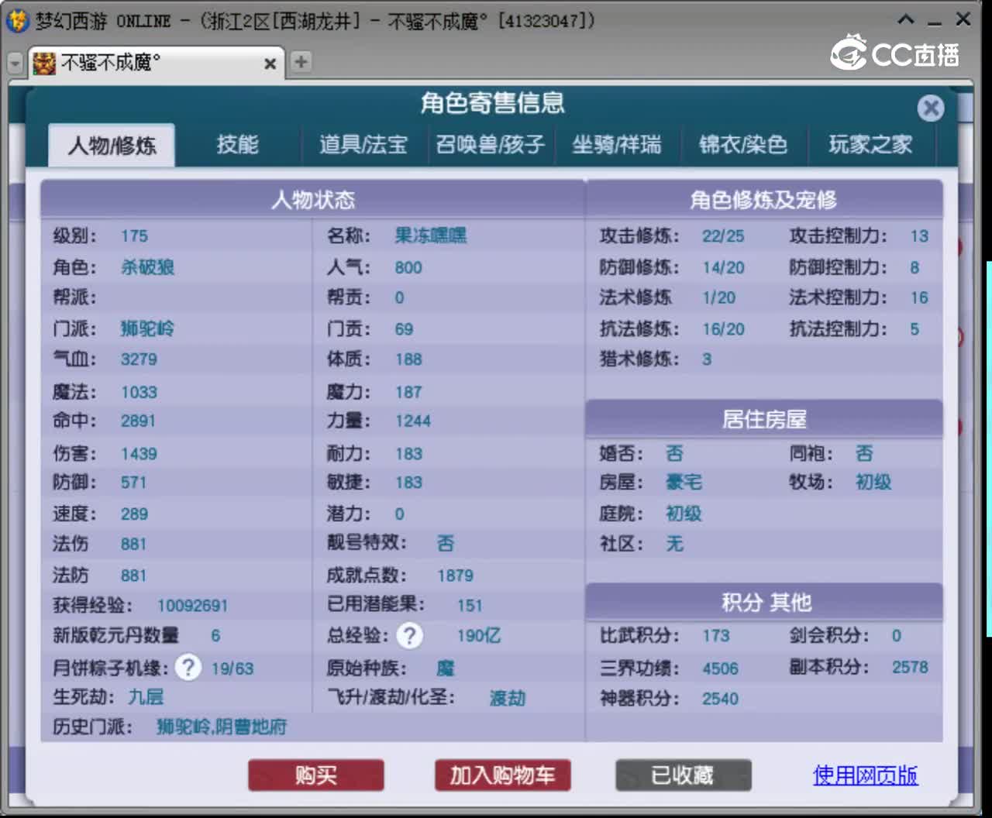The width and height of the screenshot is (992, 818).
Task: Click the 力量 value 1244
Action: (x=412, y=421)
